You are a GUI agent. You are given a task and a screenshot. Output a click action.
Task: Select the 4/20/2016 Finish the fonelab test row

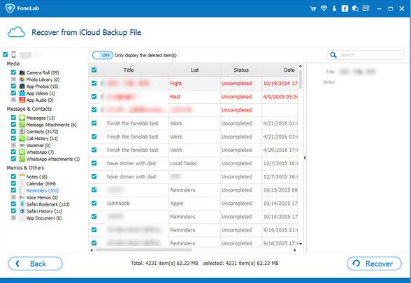click(x=194, y=150)
